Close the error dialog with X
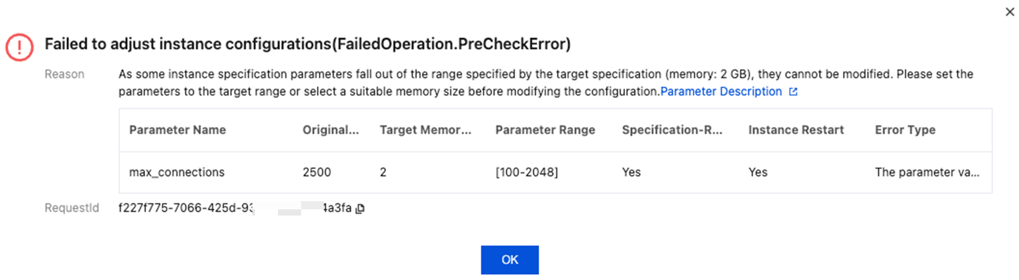Screen dimensions: 1019x280 click(1010, 12)
